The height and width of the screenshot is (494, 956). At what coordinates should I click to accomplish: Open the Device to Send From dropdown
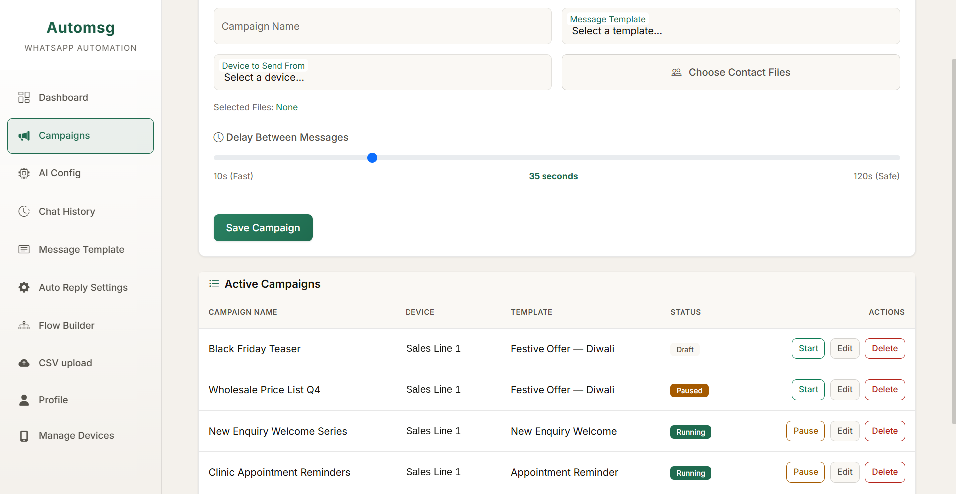[383, 72]
